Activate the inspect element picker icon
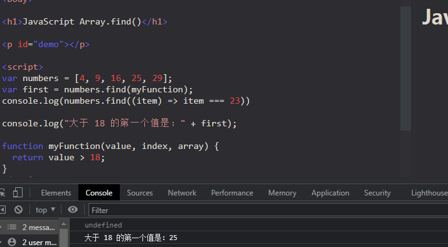The image size is (448, 247). coord(3,192)
